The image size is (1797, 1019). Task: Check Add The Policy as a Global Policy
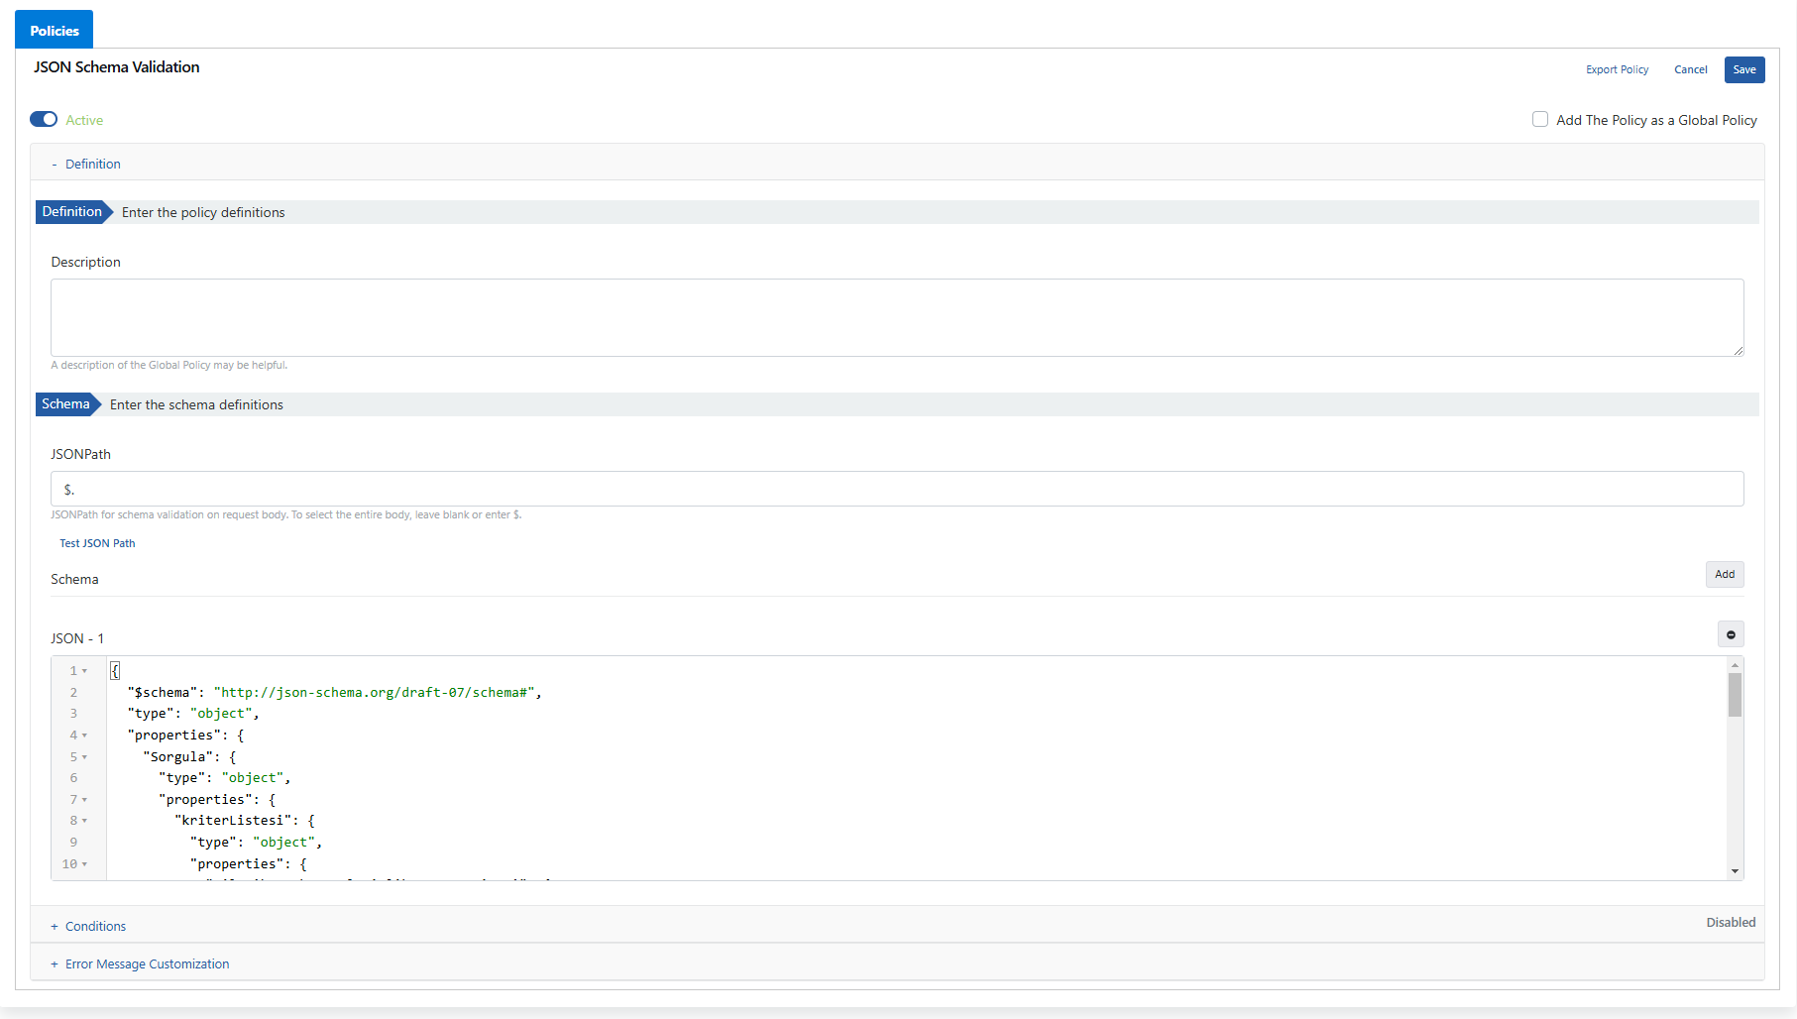click(1540, 119)
